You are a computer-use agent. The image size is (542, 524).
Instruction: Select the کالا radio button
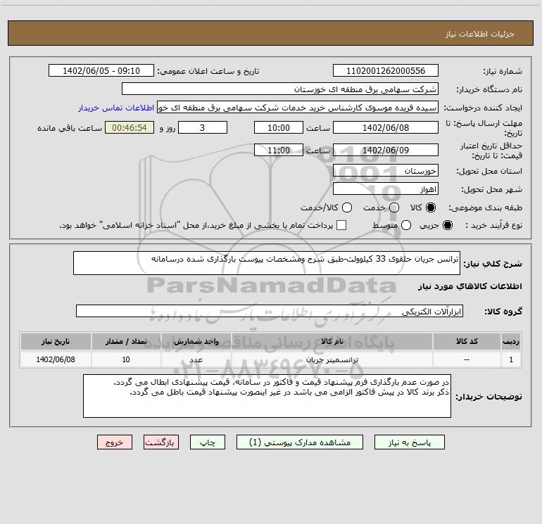click(x=431, y=207)
